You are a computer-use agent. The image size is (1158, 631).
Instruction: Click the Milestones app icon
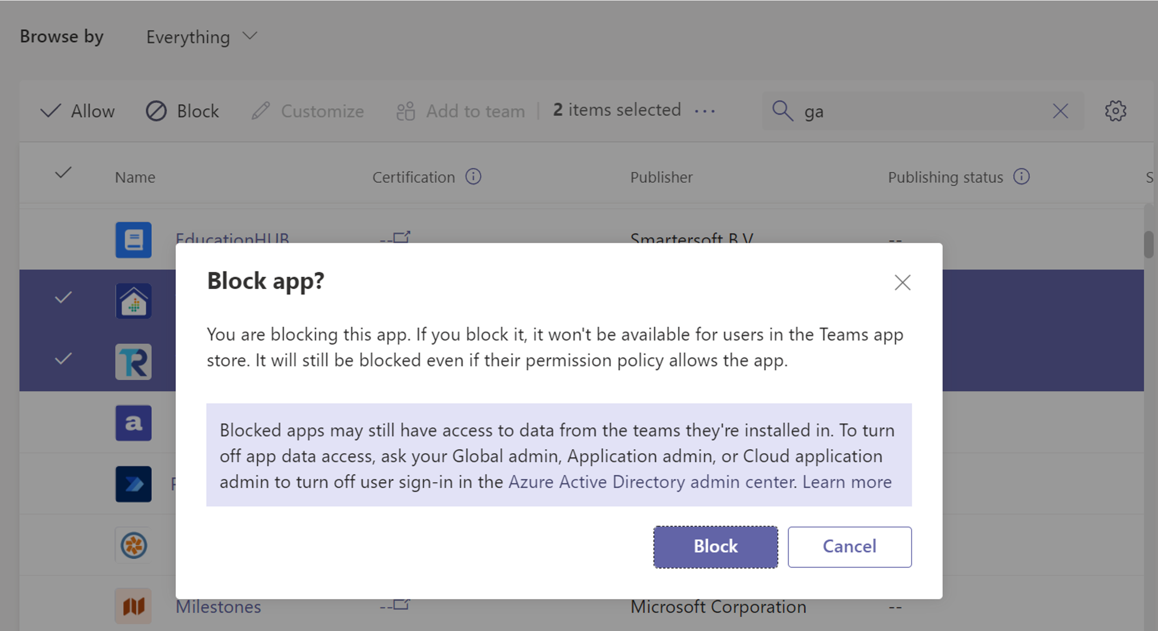pos(133,606)
